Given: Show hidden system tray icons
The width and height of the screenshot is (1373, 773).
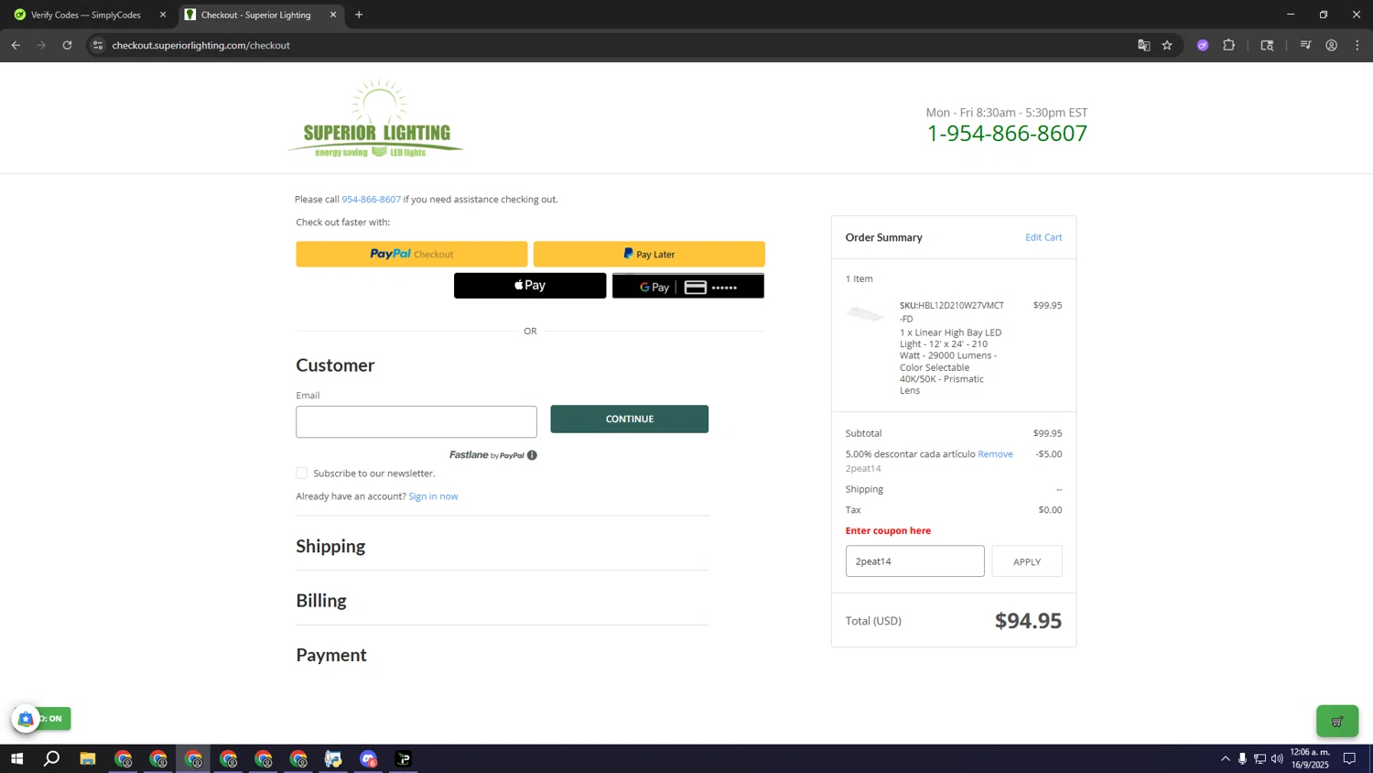Looking at the screenshot, I should [x=1226, y=758].
